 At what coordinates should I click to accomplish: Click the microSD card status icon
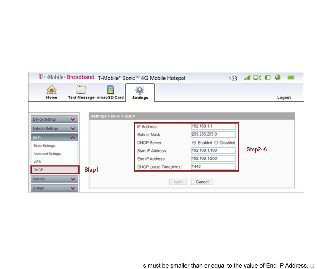coord(268,77)
